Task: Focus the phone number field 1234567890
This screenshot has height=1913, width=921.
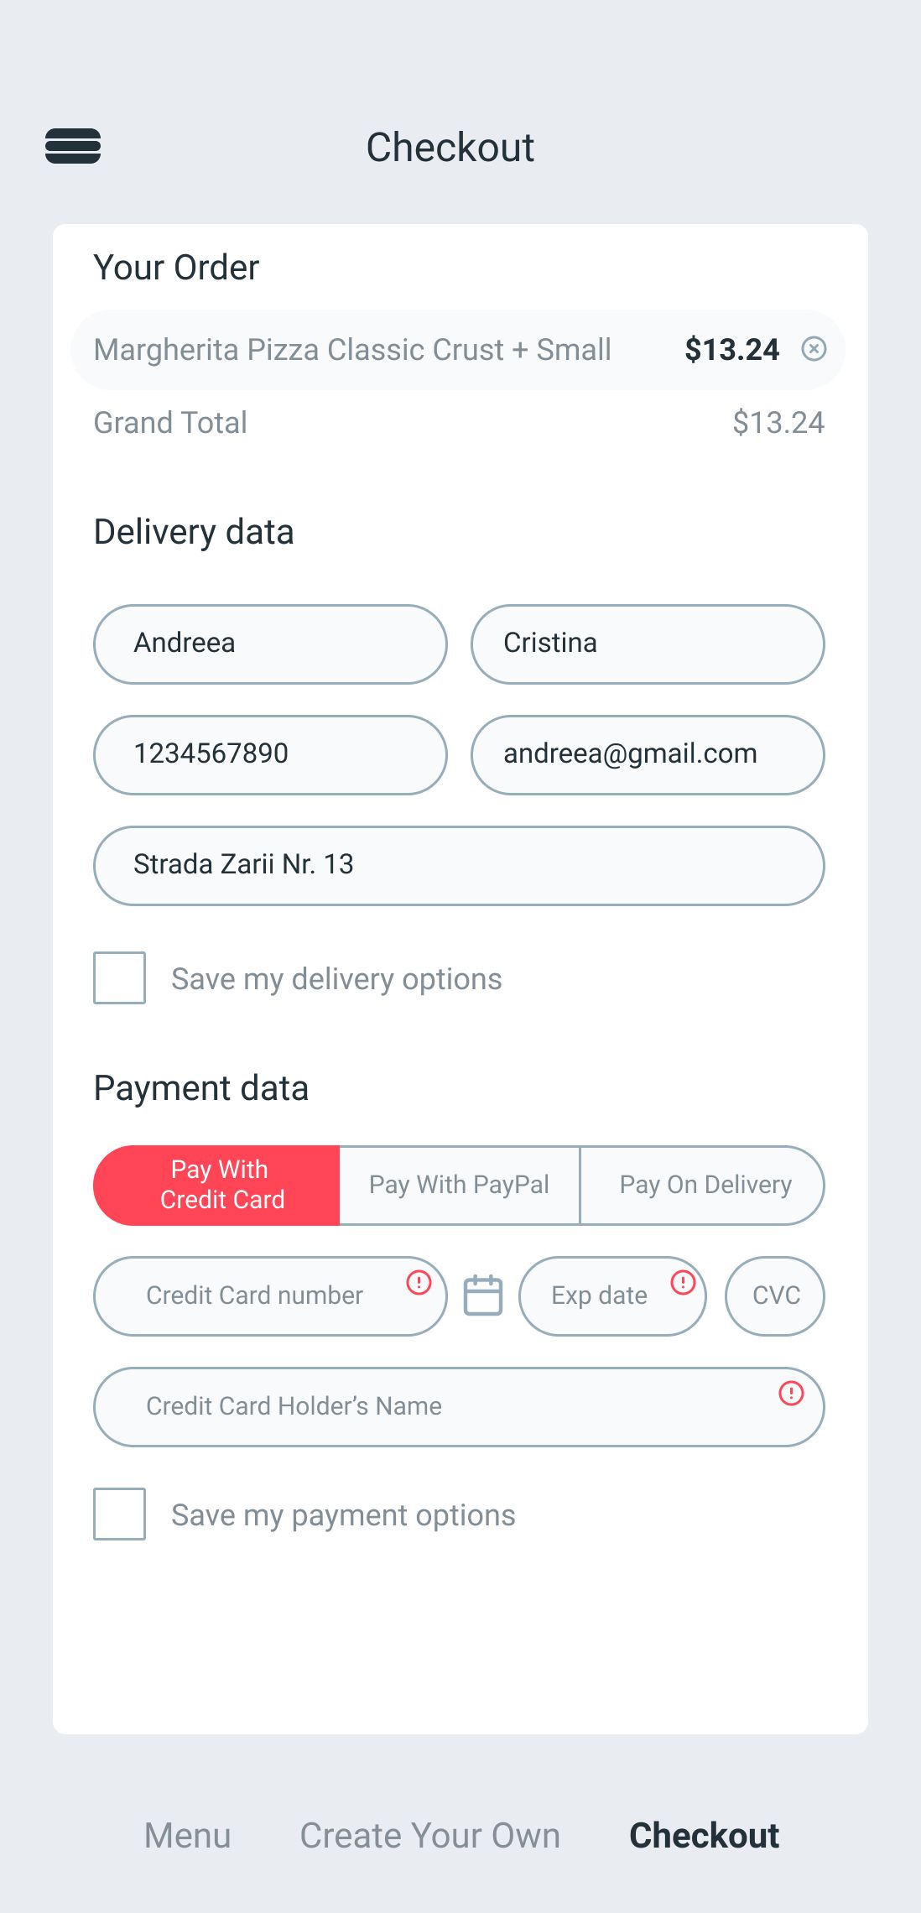Action: point(270,755)
